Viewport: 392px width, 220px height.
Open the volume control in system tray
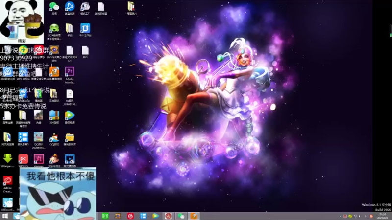pyautogui.click(x=360, y=216)
